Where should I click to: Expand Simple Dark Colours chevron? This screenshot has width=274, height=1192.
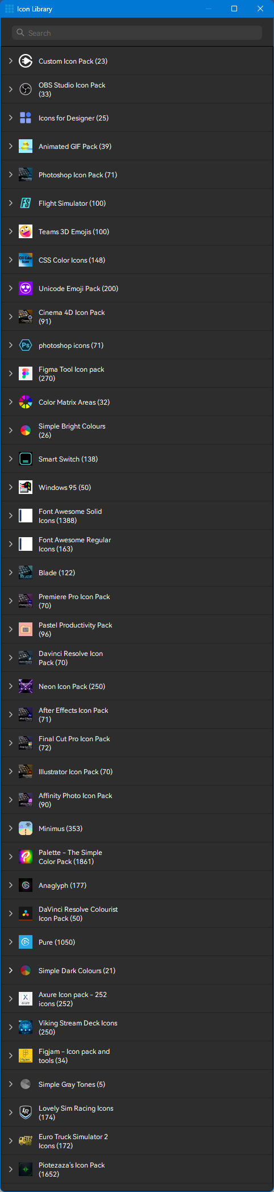(10, 970)
